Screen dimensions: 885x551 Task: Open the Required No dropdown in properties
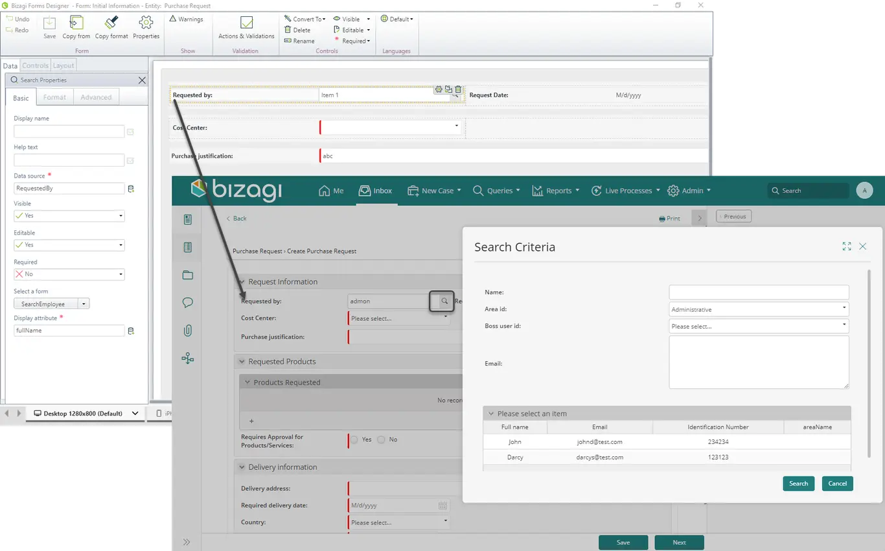point(69,274)
